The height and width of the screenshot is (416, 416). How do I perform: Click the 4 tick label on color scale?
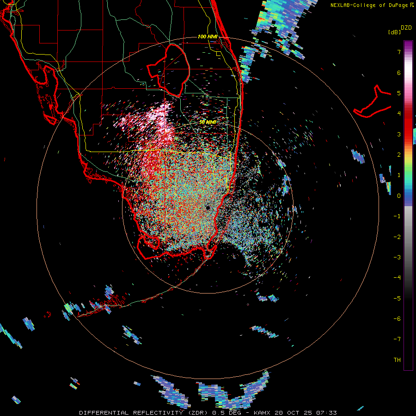399,114
